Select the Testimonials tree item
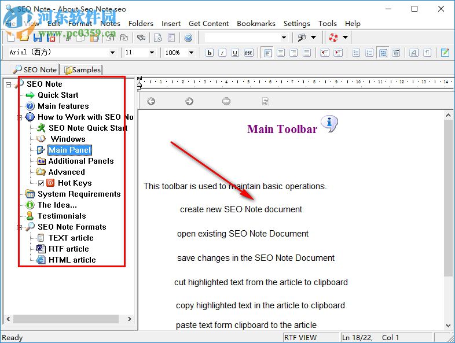Screen dimensions: 455x343 point(61,216)
